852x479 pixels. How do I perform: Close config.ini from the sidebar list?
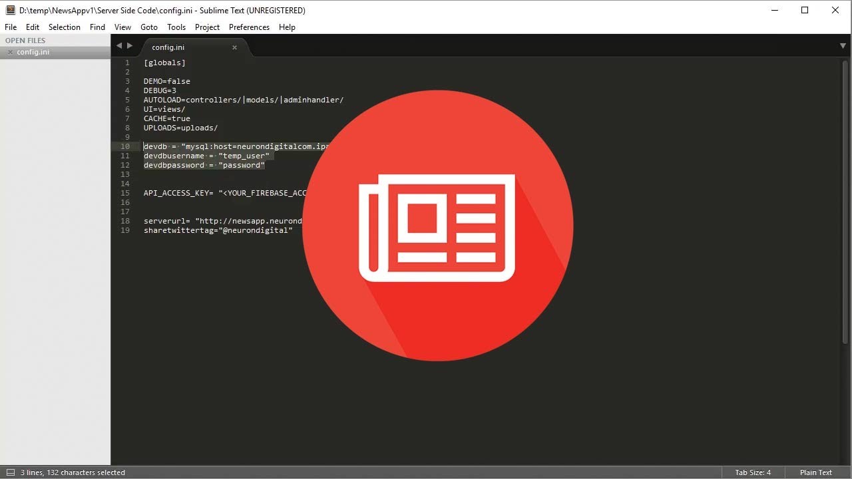pos(10,52)
